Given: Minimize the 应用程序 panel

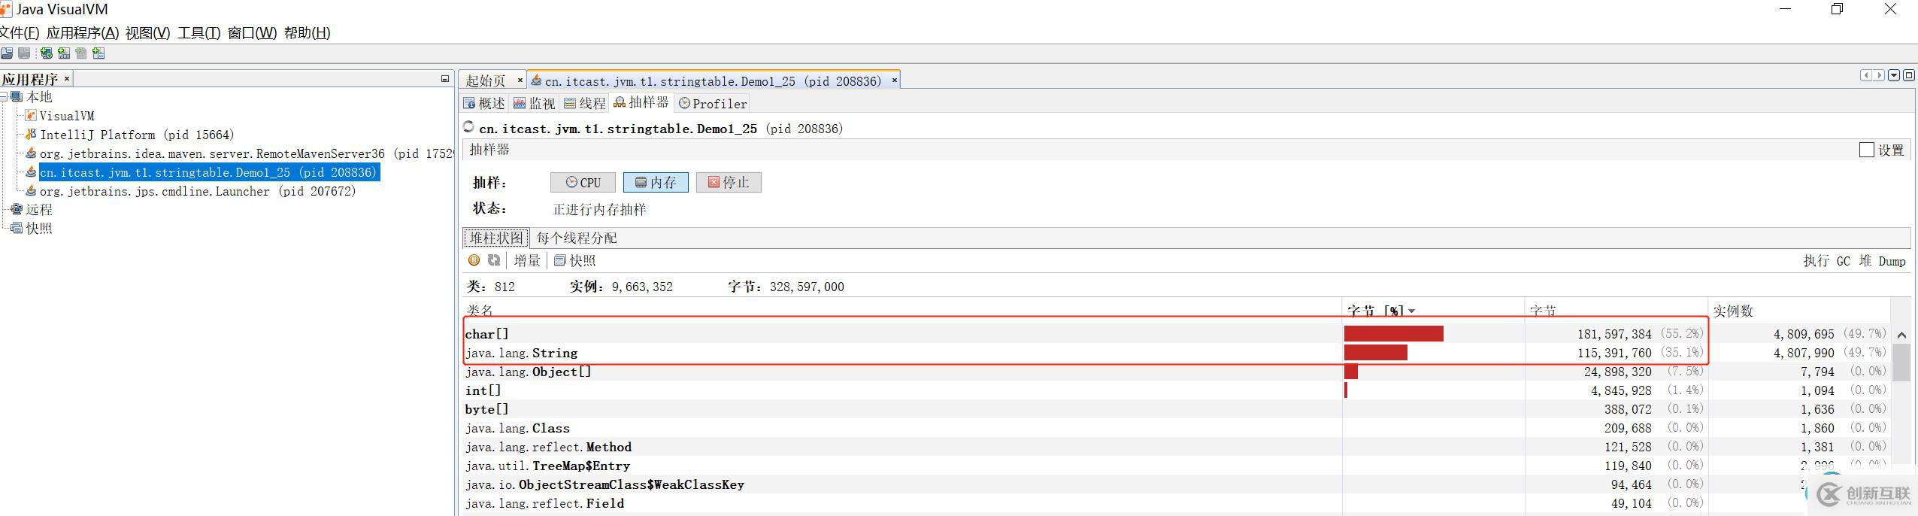Looking at the screenshot, I should [445, 78].
